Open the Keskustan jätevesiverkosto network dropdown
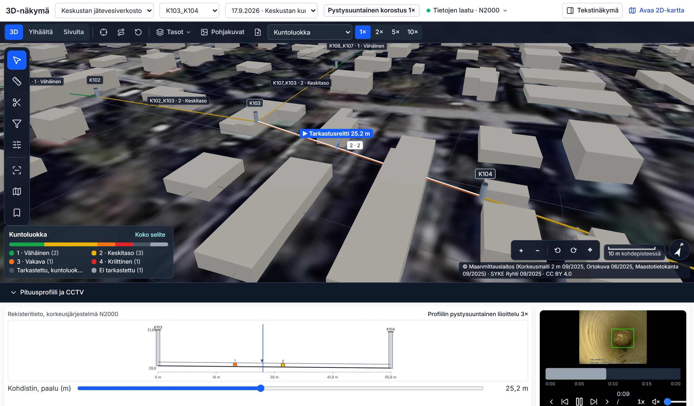This screenshot has width=694, height=406. (104, 11)
